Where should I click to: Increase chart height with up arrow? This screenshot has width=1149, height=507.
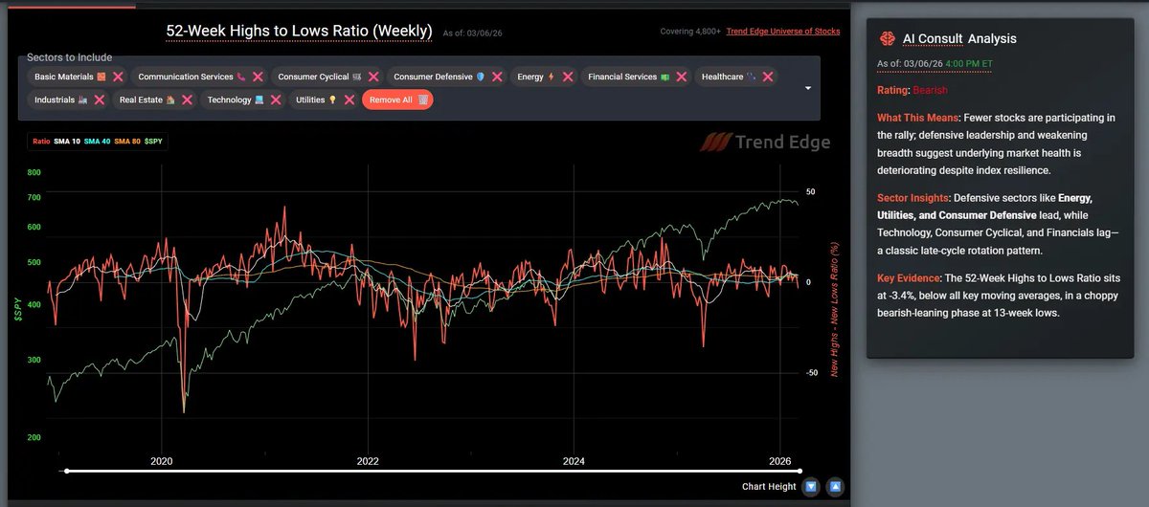[835, 487]
